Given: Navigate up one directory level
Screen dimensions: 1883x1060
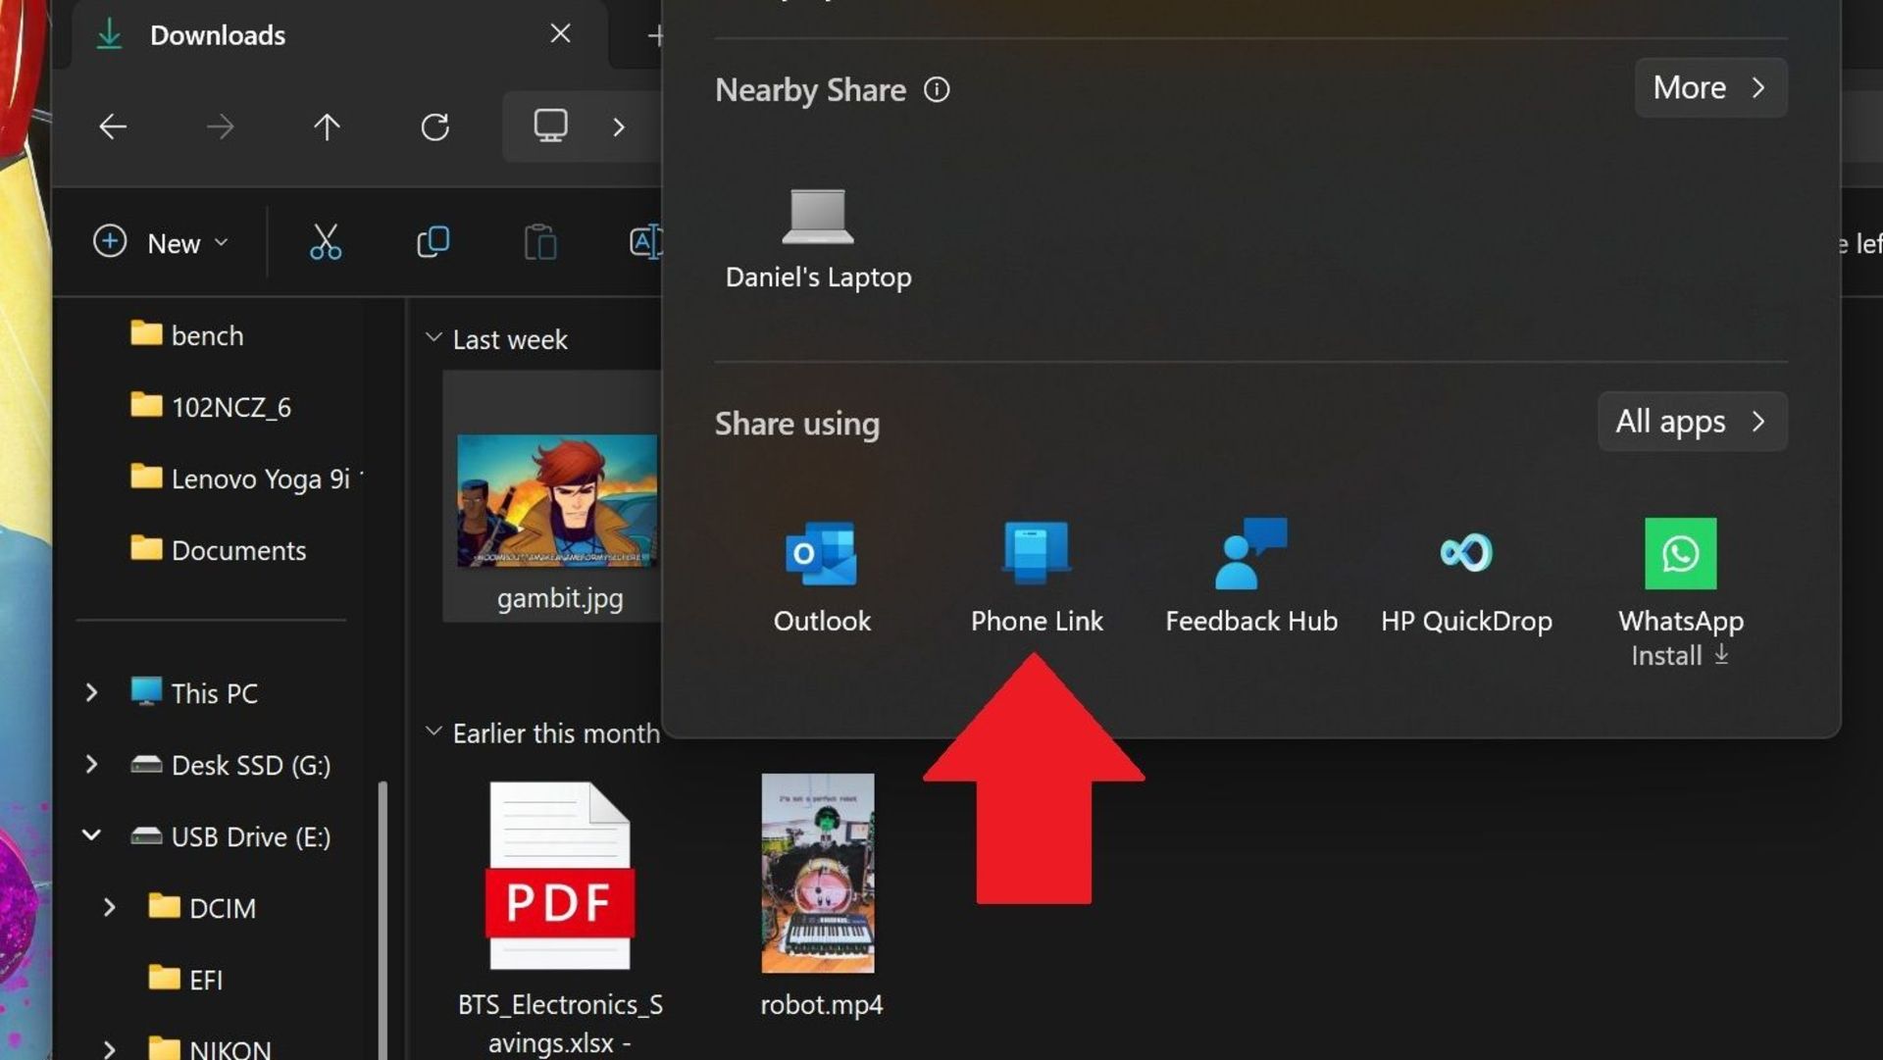Looking at the screenshot, I should tap(328, 126).
